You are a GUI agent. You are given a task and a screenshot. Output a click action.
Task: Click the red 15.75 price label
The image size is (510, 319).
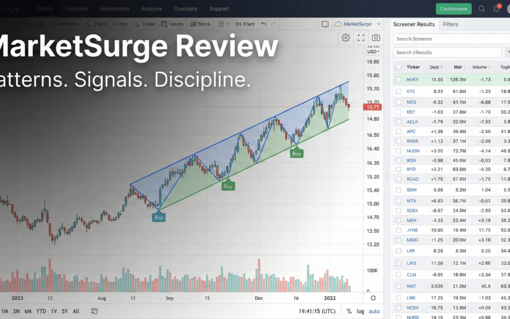tap(373, 107)
